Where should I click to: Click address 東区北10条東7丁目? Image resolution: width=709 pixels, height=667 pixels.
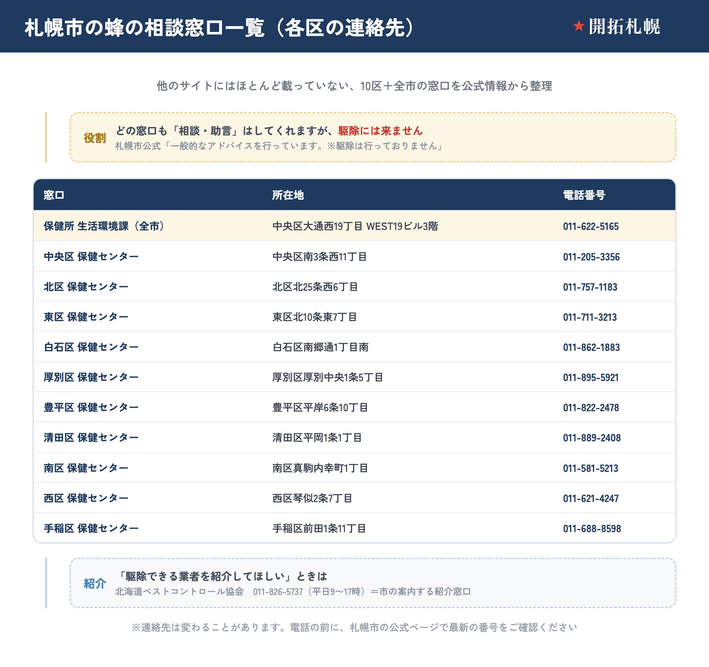(314, 316)
